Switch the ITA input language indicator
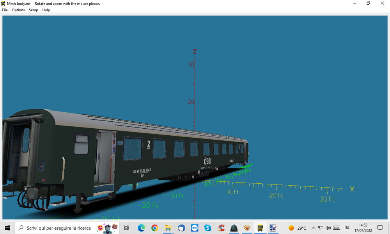Screen dimensions: 390x234 click(347, 228)
